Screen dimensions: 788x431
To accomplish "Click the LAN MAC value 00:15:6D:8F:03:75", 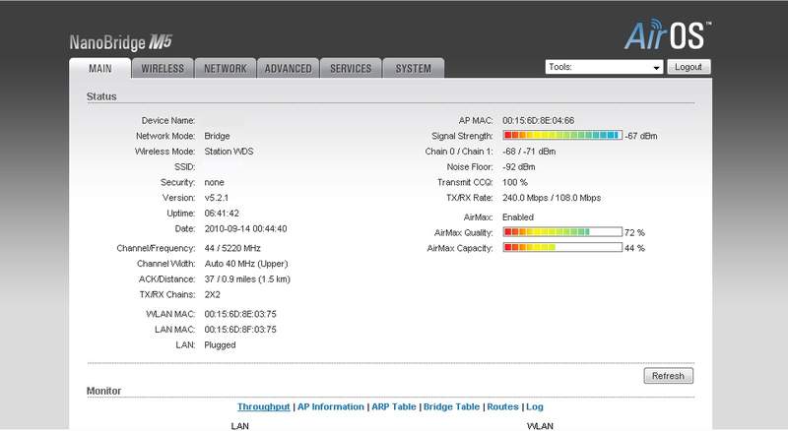I will [240, 330].
